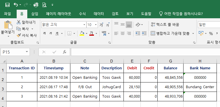Align text right
This screenshot has width=220, height=107.
(x=129, y=33)
